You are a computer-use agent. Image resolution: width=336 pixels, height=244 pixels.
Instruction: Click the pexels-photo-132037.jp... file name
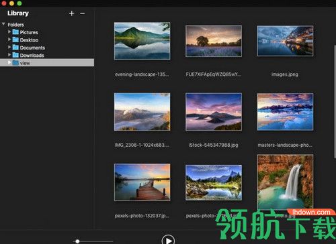[142, 216]
